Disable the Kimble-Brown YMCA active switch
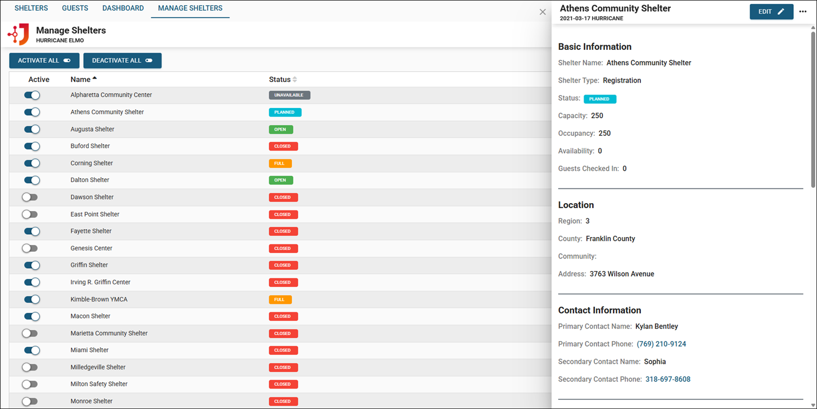Viewport: 817px width, 409px height. (x=32, y=299)
